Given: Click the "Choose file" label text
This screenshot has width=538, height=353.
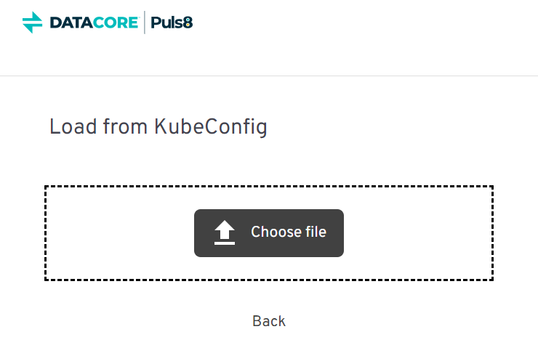Looking at the screenshot, I should (289, 232).
